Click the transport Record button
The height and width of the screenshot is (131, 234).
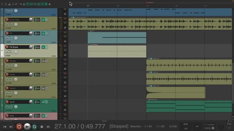point(19,127)
